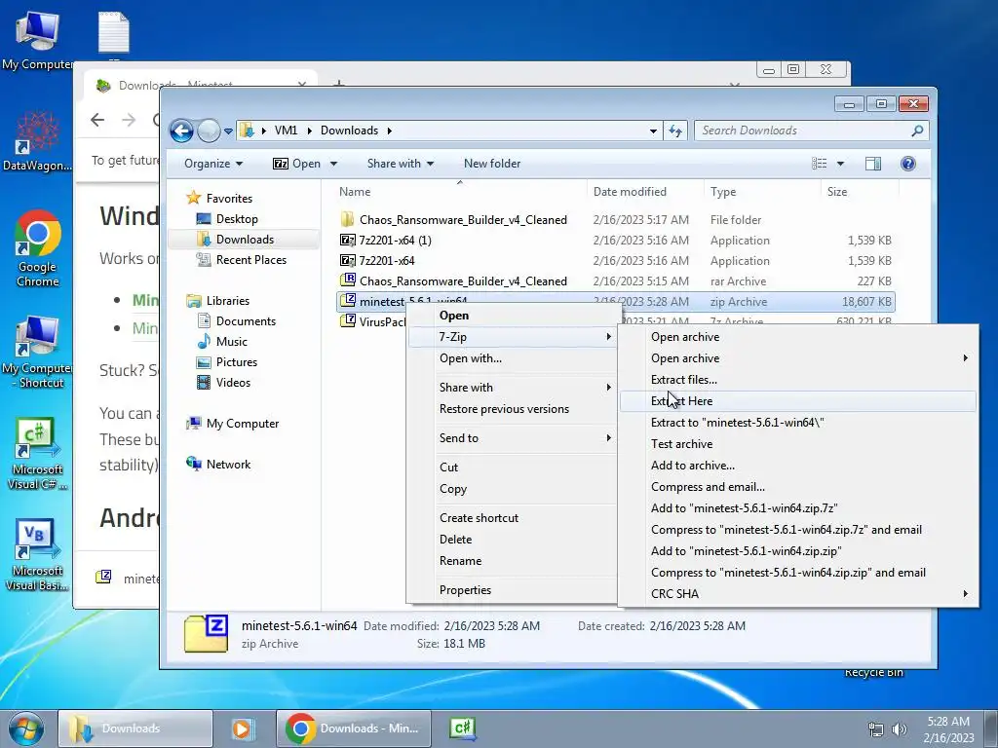Image resolution: width=998 pixels, height=748 pixels.
Task: Click Downloads in the address breadcrumb
Action: tap(350, 131)
